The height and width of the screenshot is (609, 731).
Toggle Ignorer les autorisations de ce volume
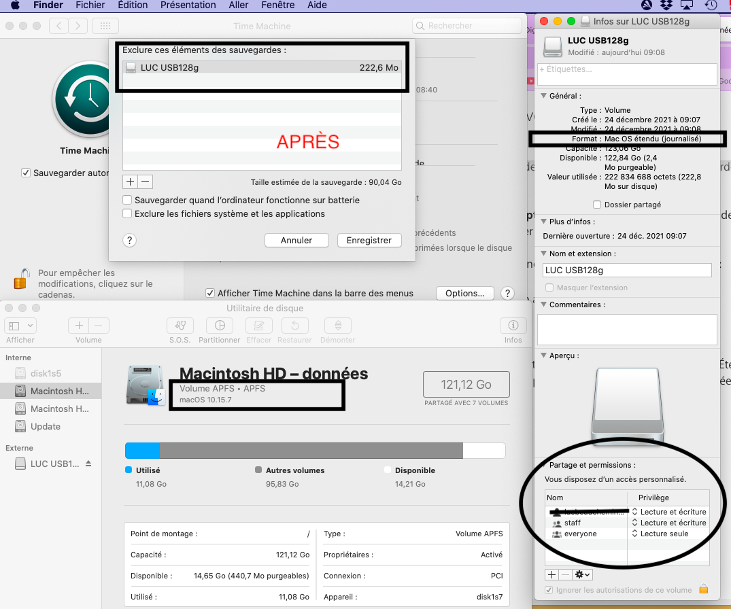click(x=549, y=590)
